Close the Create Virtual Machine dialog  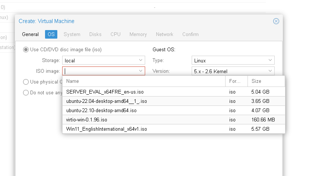276,21
